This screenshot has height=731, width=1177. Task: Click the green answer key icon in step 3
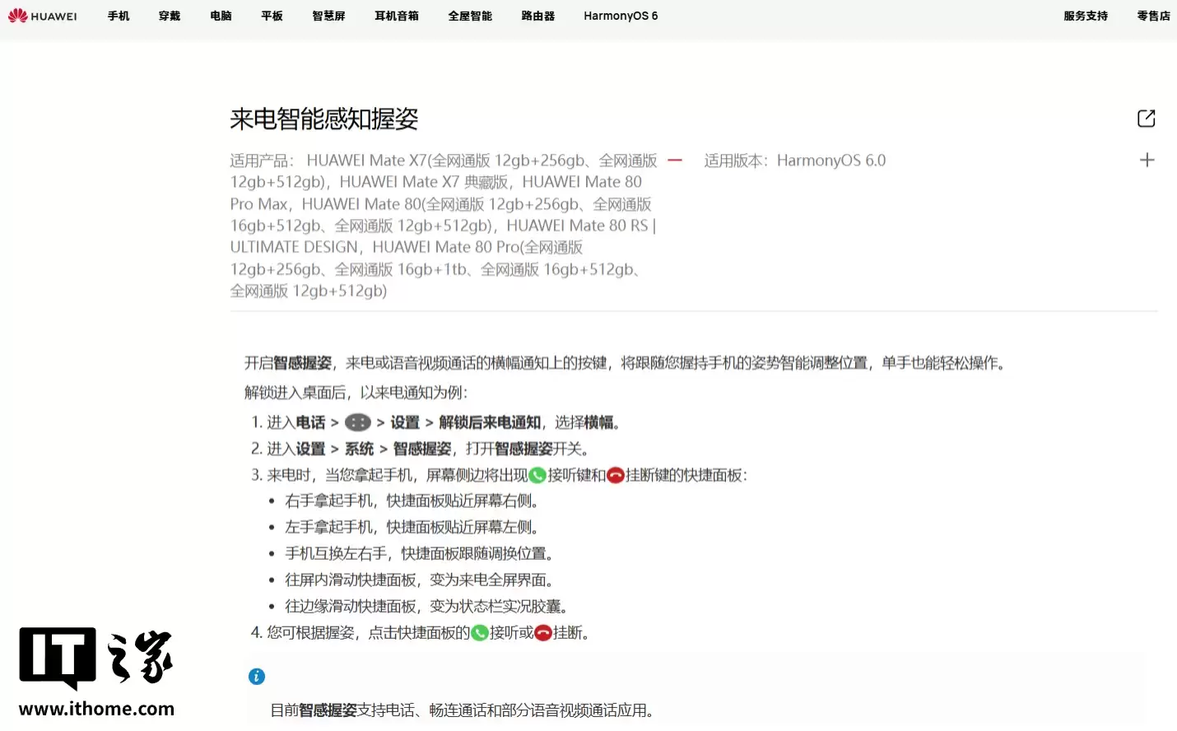pyautogui.click(x=537, y=474)
